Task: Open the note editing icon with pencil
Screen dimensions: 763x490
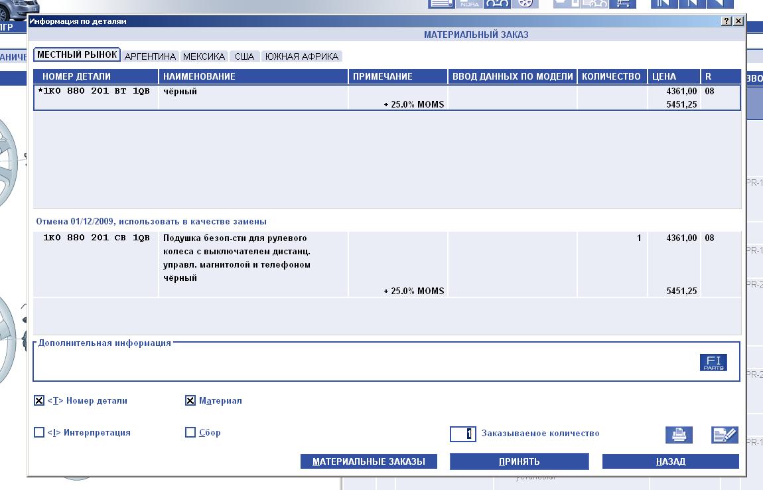Action: (724, 435)
